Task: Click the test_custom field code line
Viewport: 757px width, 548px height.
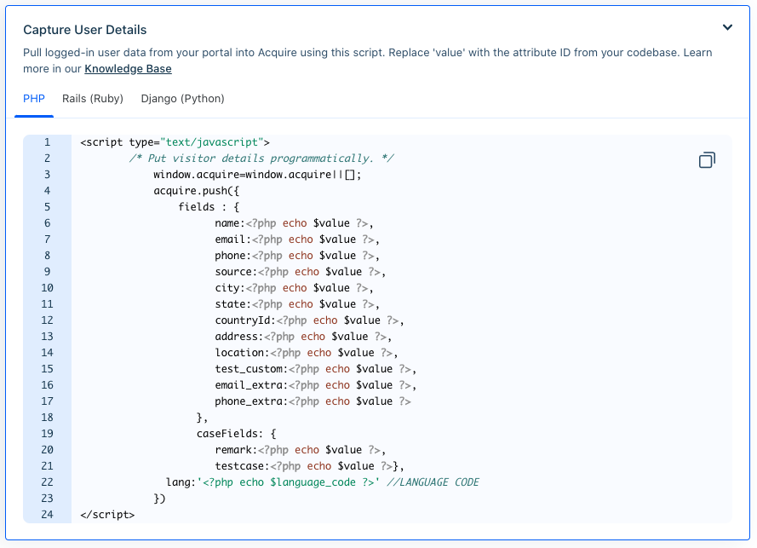Action: pos(315,369)
